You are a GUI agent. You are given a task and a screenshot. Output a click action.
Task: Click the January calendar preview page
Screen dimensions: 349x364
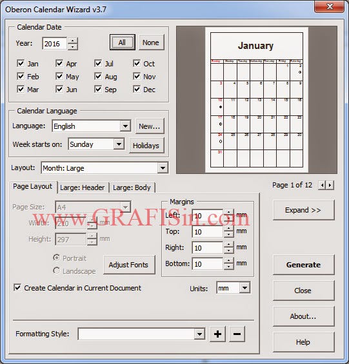point(257,100)
